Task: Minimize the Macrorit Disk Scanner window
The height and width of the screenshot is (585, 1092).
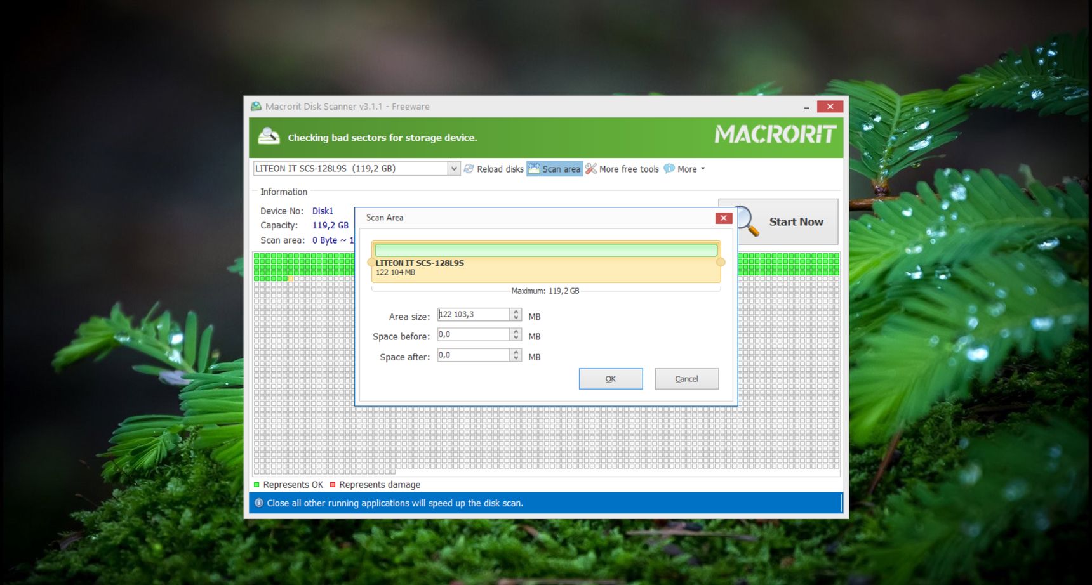Action: (x=806, y=107)
